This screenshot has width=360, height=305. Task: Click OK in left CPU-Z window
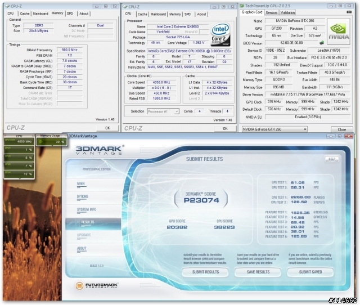tap(107, 128)
